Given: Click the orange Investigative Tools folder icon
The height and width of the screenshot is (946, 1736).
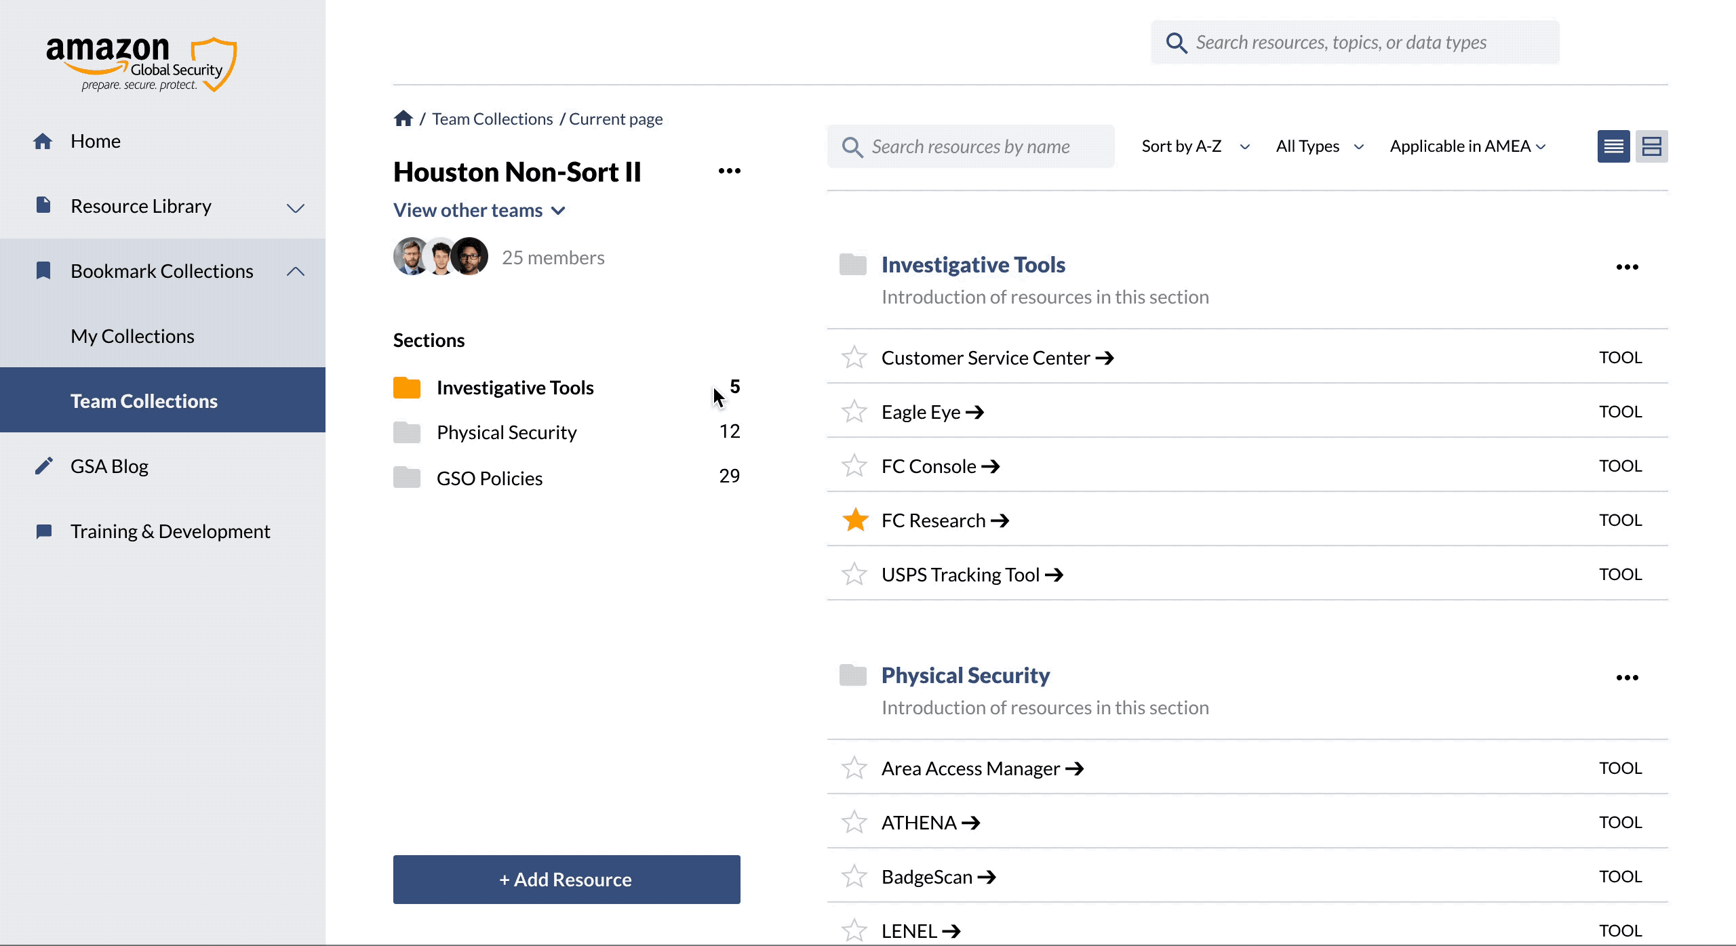Looking at the screenshot, I should click(407, 388).
